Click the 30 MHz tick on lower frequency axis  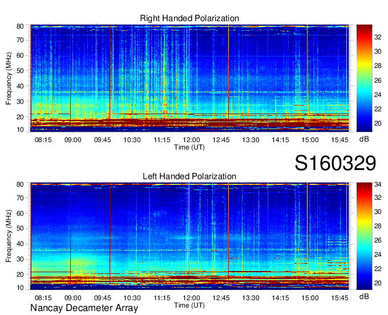20,259
